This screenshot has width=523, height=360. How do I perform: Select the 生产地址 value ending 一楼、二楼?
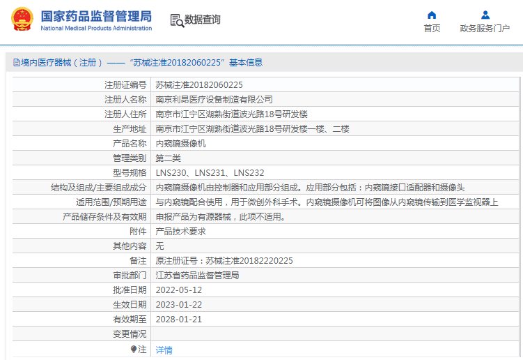click(x=253, y=129)
